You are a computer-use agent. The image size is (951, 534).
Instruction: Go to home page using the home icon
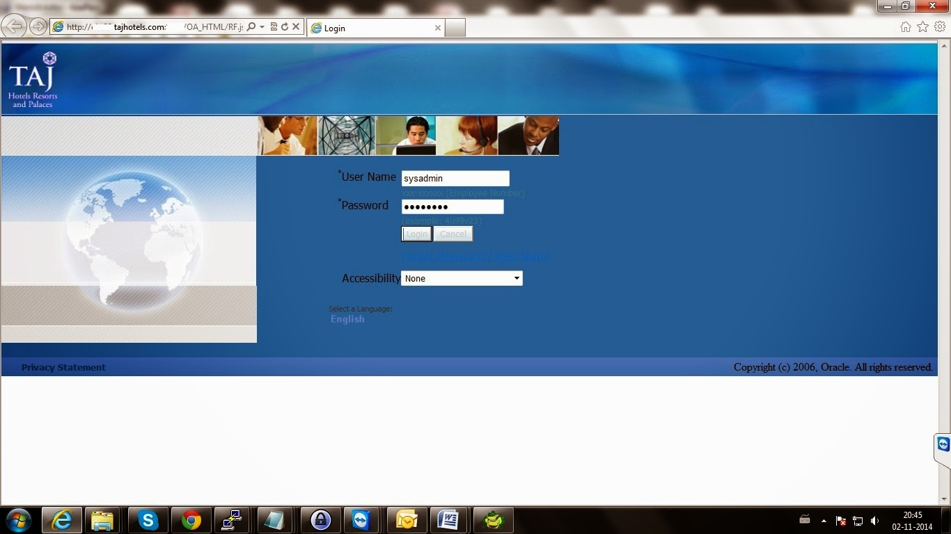(x=906, y=26)
